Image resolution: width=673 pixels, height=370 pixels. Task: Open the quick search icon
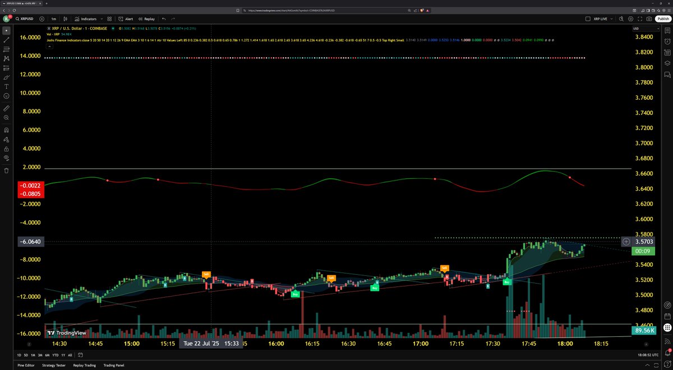[x=621, y=18]
